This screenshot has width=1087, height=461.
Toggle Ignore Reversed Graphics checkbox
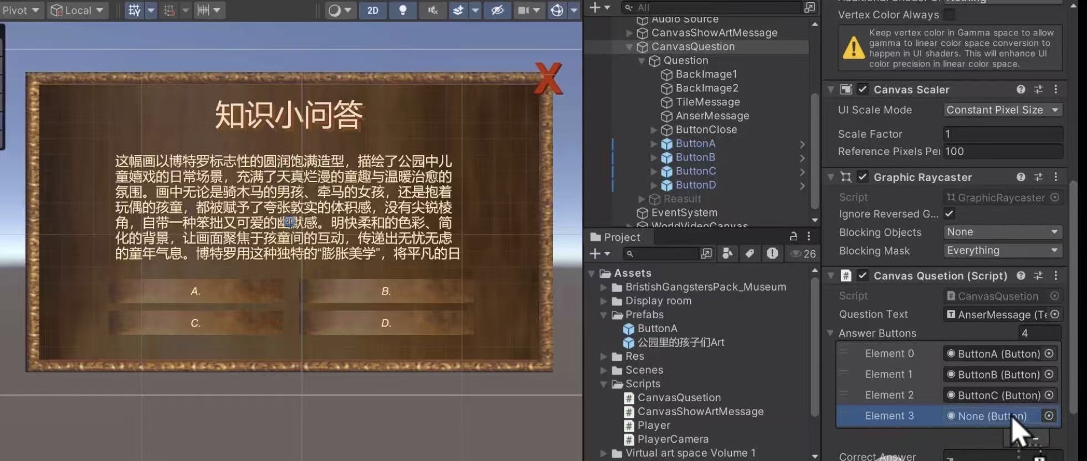click(x=949, y=214)
